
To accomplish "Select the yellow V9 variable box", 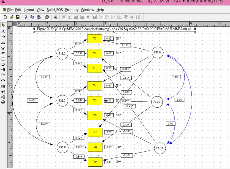I will tap(95, 162).
